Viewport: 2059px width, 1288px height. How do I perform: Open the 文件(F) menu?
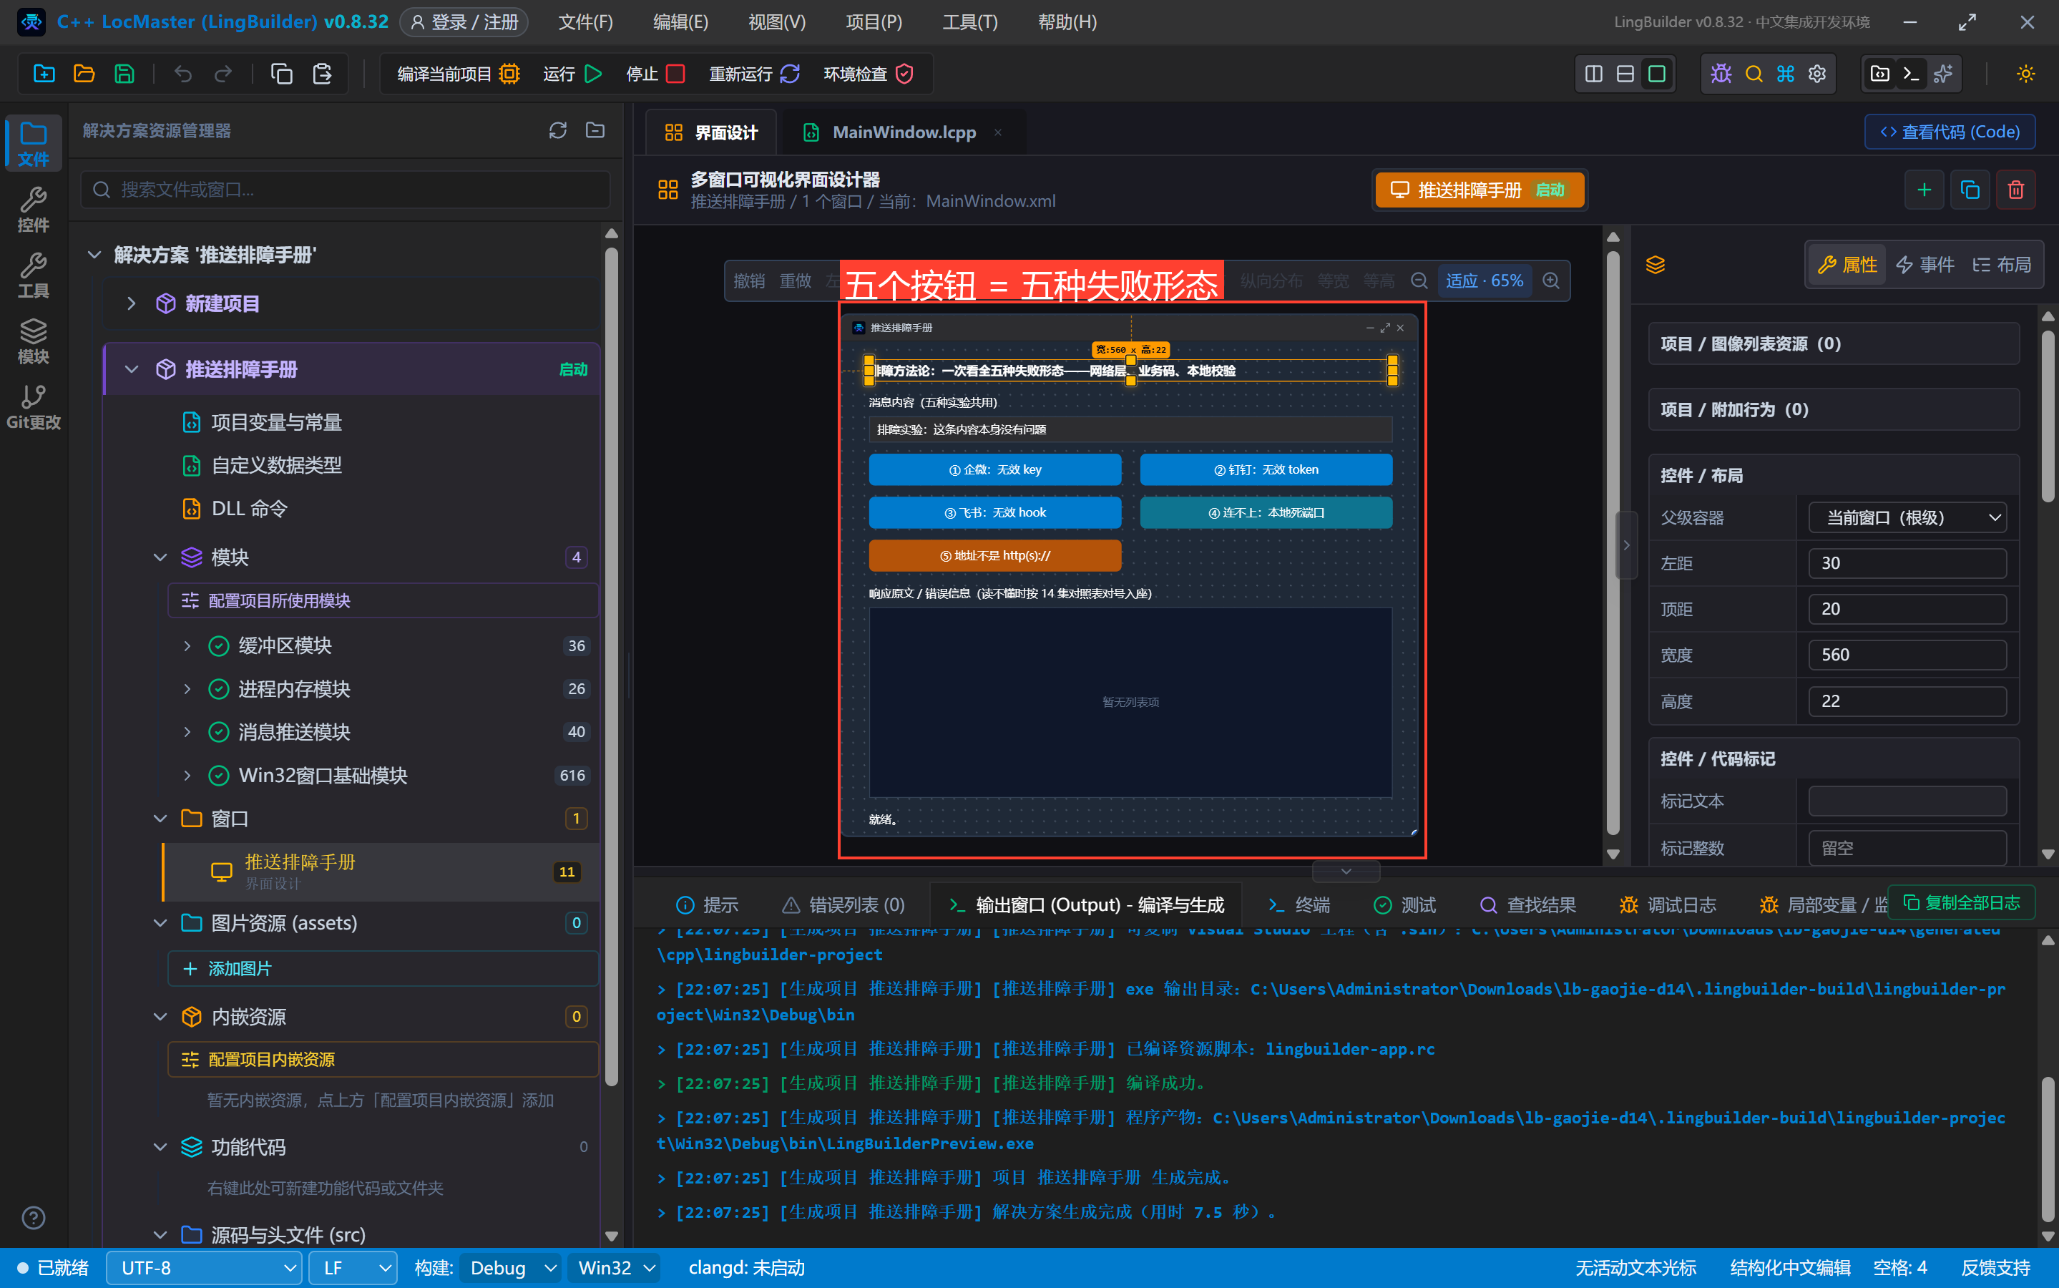(x=585, y=22)
